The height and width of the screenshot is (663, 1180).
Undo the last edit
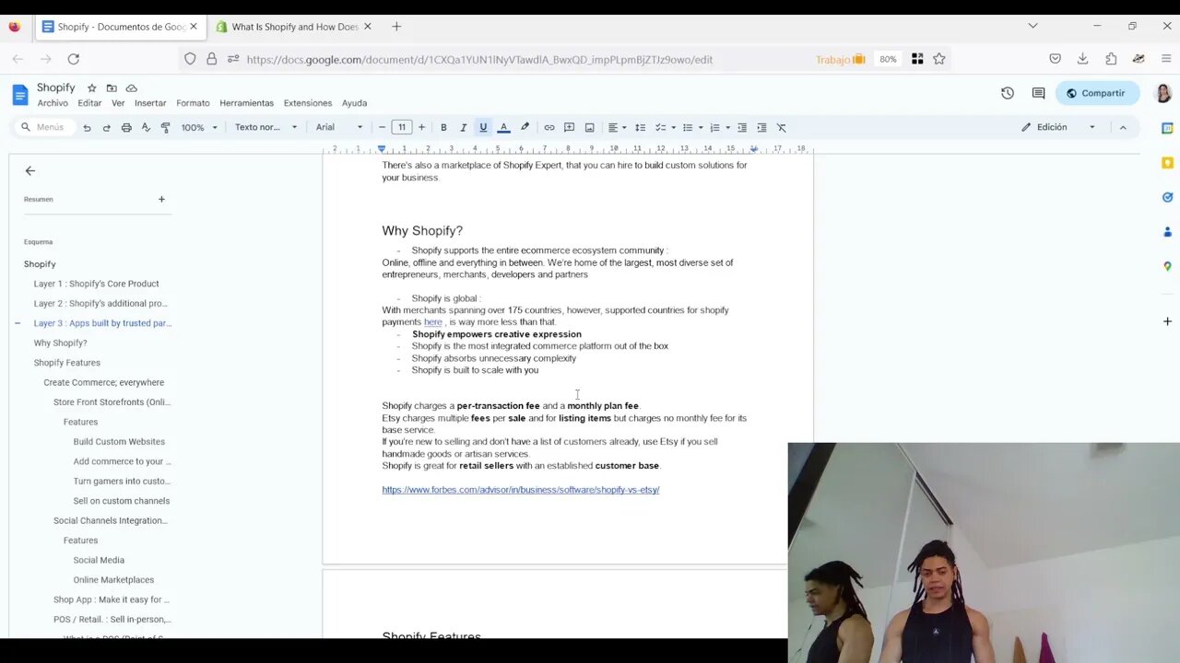click(x=87, y=127)
